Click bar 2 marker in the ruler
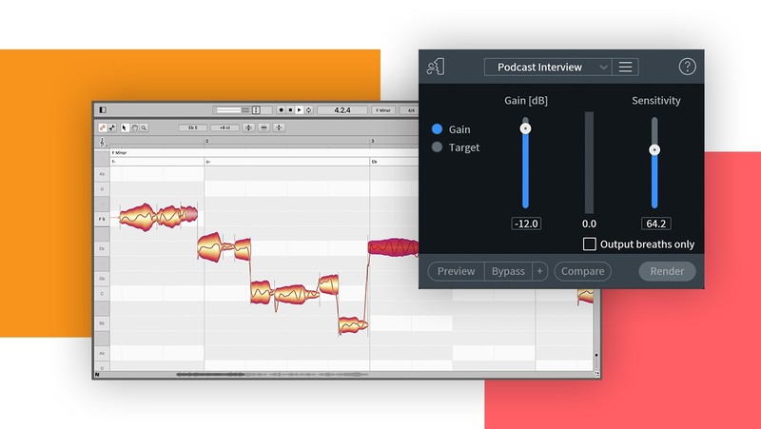The width and height of the screenshot is (761, 429). tap(206, 141)
